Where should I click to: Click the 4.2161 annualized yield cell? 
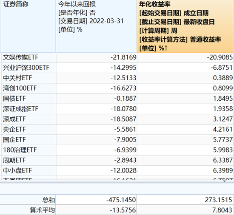185,130
